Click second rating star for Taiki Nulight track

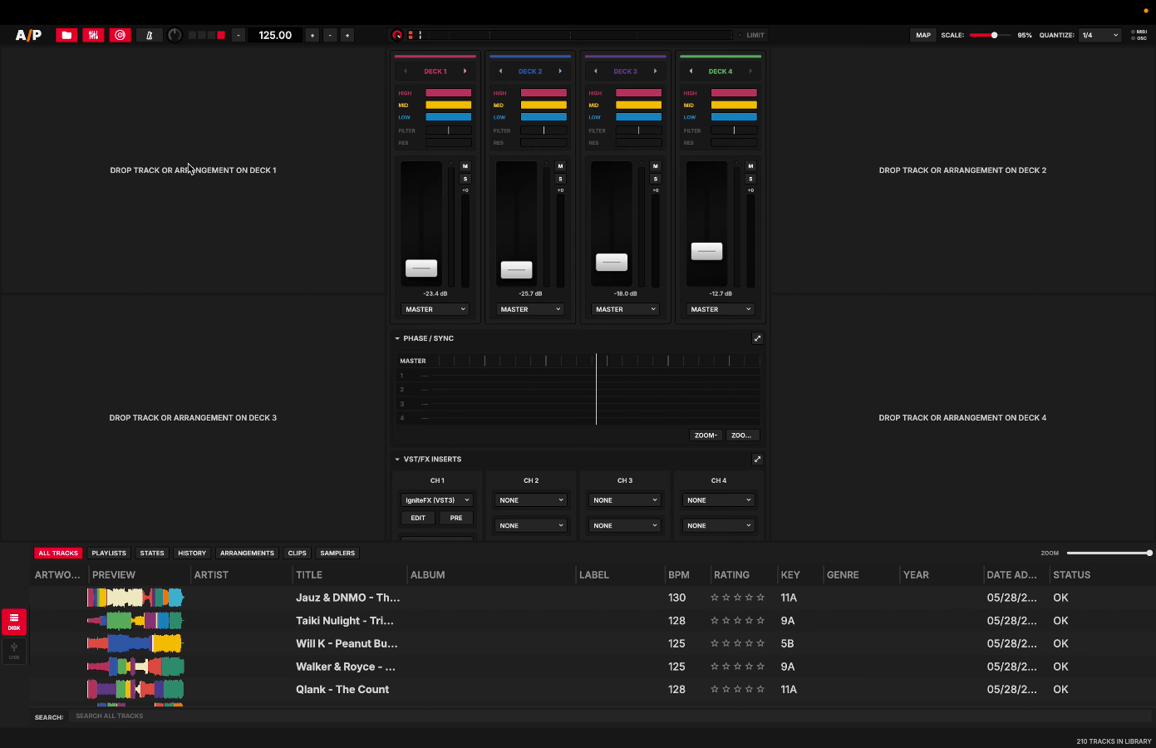coord(726,621)
